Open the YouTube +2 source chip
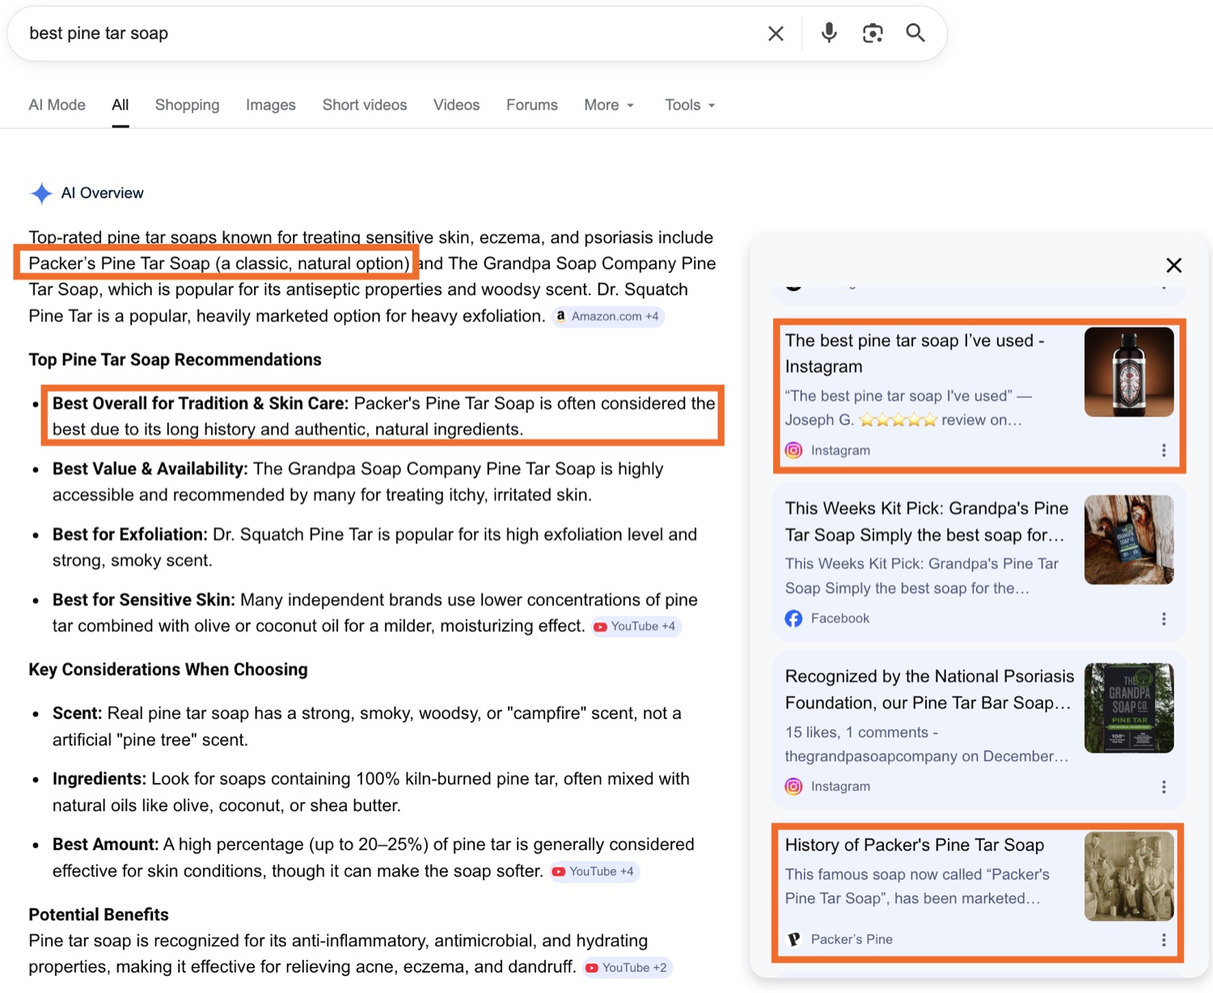The image size is (1213, 993). (x=628, y=968)
